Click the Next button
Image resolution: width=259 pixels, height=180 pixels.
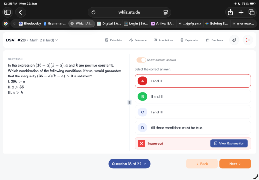pos(235,164)
